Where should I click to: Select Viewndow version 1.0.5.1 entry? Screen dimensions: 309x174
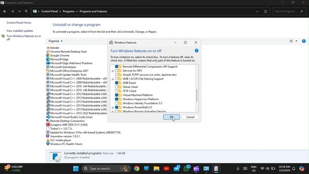click(63, 136)
